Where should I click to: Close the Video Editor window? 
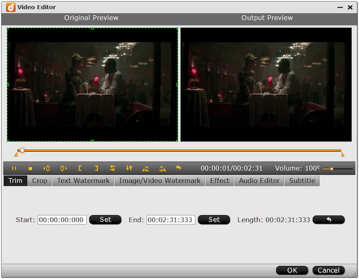point(350,8)
